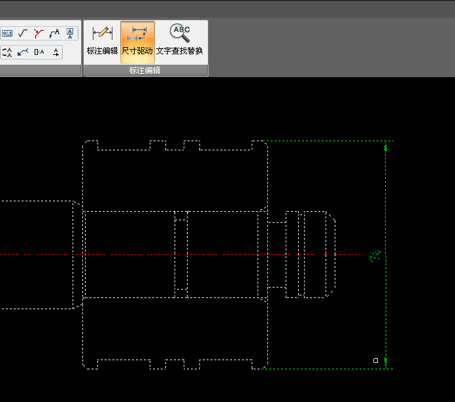This screenshot has width=455, height=402.
Task: Click the left shaft segment outline
Action: click(x=39, y=201)
